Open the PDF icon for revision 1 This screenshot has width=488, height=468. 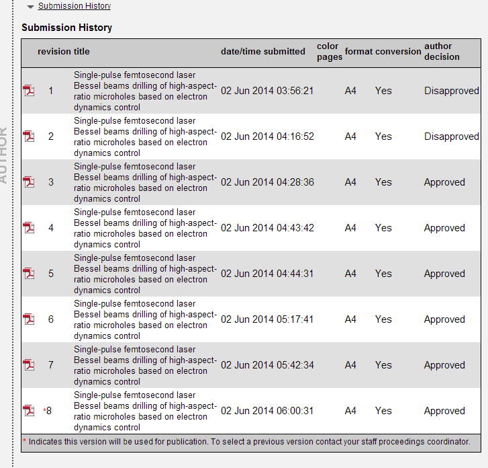(29, 91)
